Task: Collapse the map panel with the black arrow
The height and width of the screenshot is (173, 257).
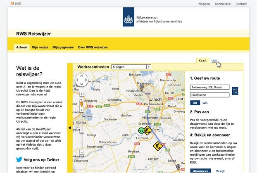Action: pos(70,128)
